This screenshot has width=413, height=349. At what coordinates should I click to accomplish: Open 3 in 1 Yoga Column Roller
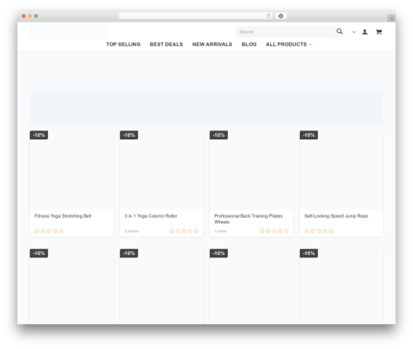(x=151, y=216)
